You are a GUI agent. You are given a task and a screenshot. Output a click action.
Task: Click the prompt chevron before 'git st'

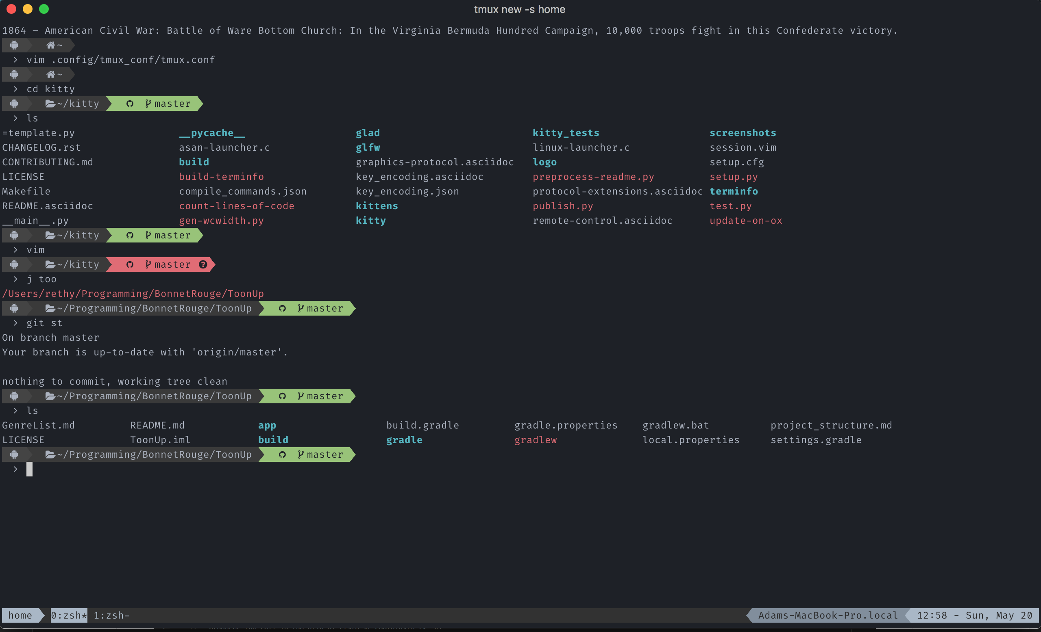tap(15, 323)
